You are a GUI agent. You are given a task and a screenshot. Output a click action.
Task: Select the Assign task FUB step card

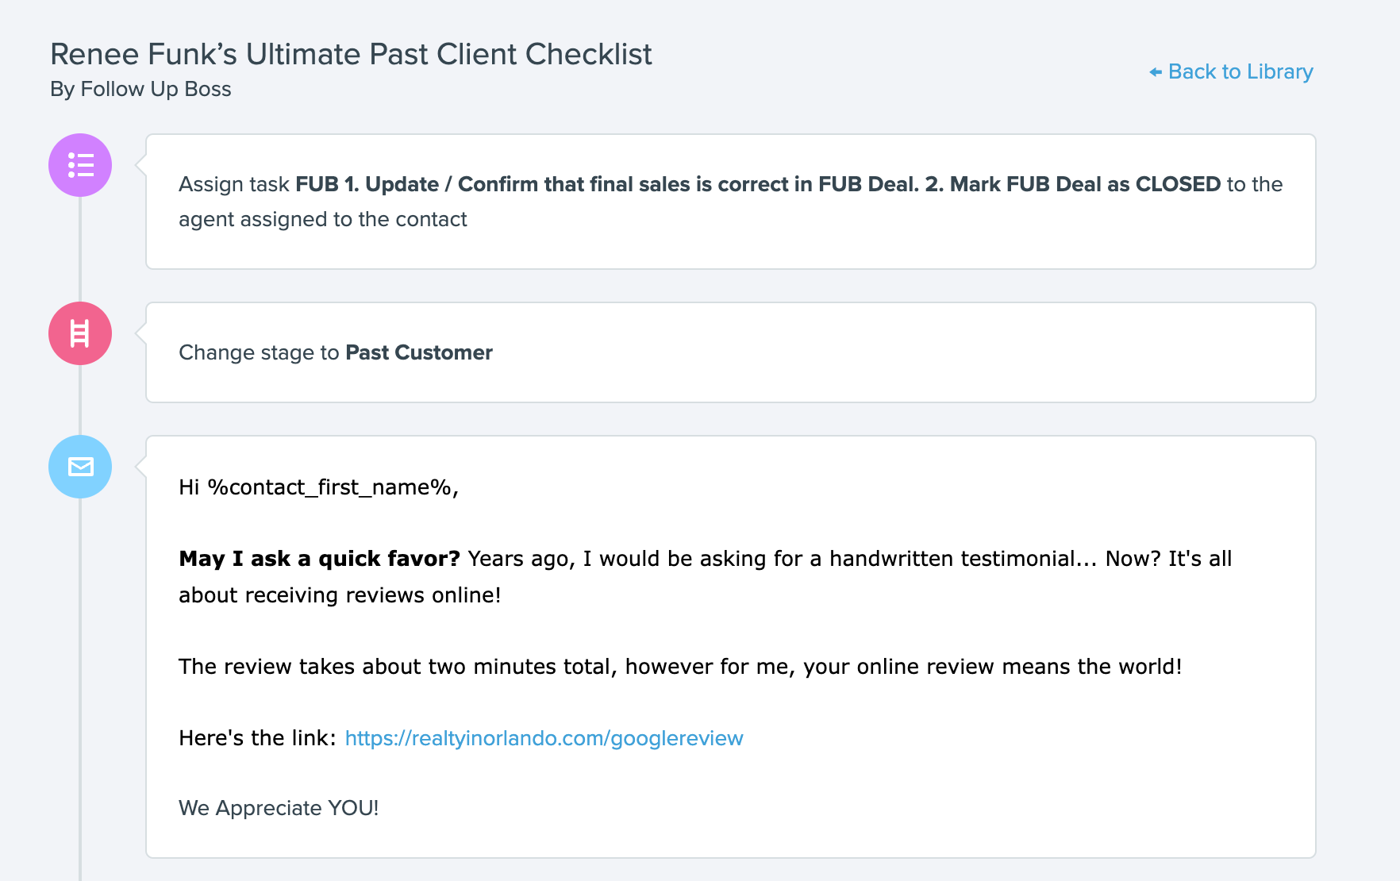pyautogui.click(x=730, y=202)
